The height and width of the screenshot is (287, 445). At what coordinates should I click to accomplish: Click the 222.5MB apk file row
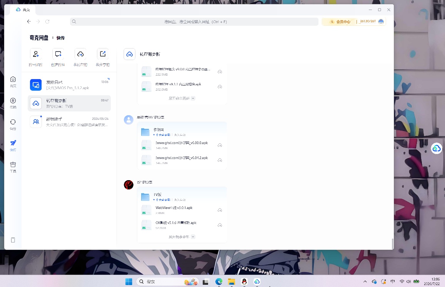coord(182,72)
